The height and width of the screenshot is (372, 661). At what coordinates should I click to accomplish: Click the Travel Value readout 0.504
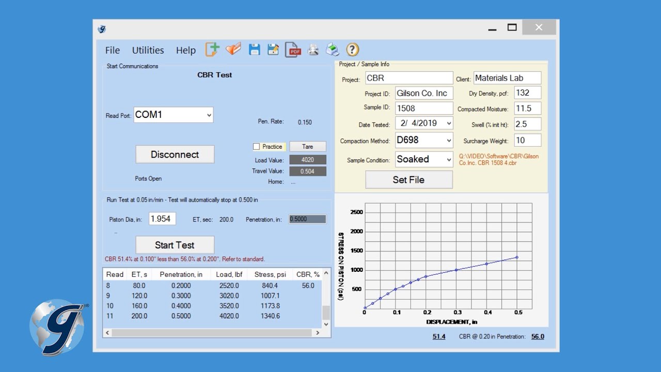click(x=308, y=172)
